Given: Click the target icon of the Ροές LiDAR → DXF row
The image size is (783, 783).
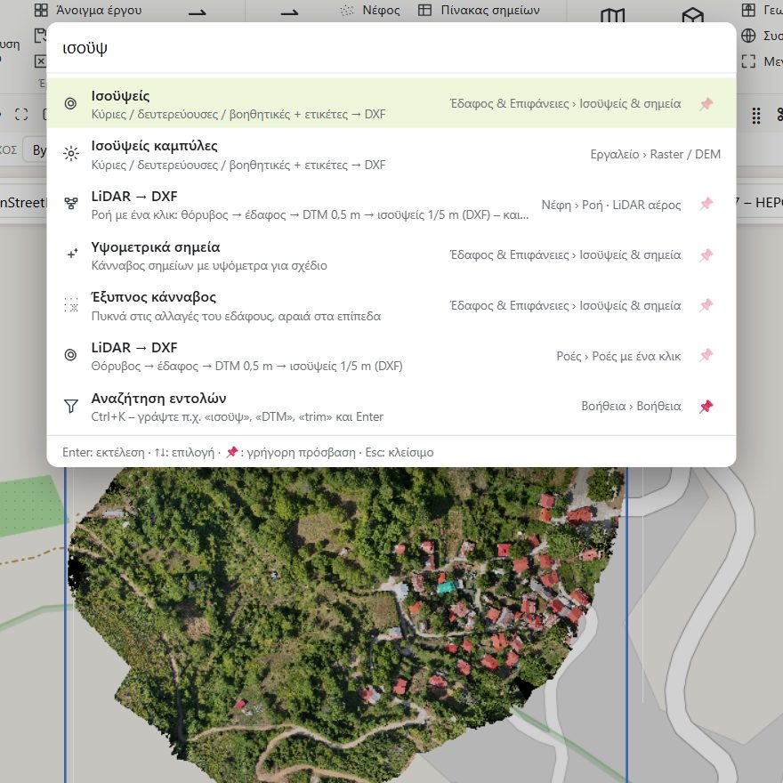Looking at the screenshot, I should pos(71,355).
